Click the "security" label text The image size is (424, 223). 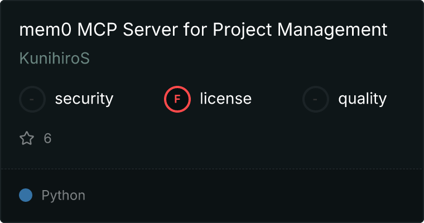tap(84, 99)
